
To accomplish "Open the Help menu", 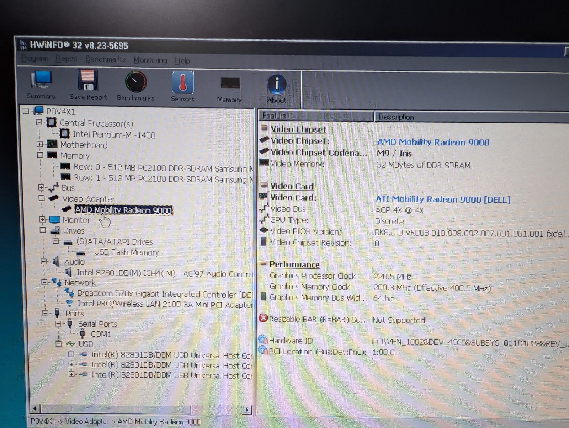I will 182,61.
